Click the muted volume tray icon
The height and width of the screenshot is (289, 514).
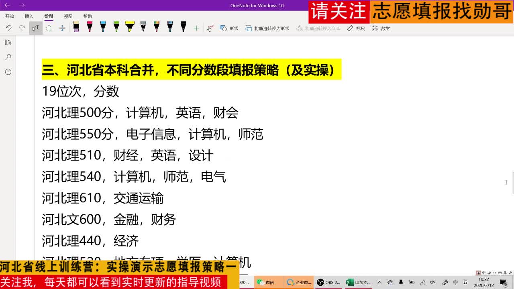(433, 282)
